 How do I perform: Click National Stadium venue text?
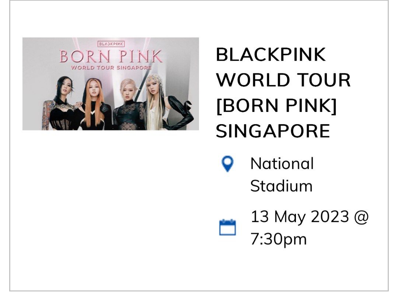(x=282, y=175)
